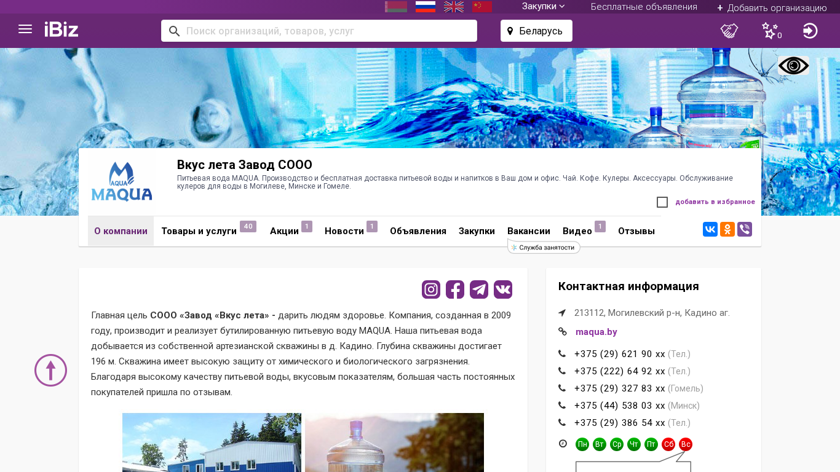Open the hamburger menu

coord(25,29)
